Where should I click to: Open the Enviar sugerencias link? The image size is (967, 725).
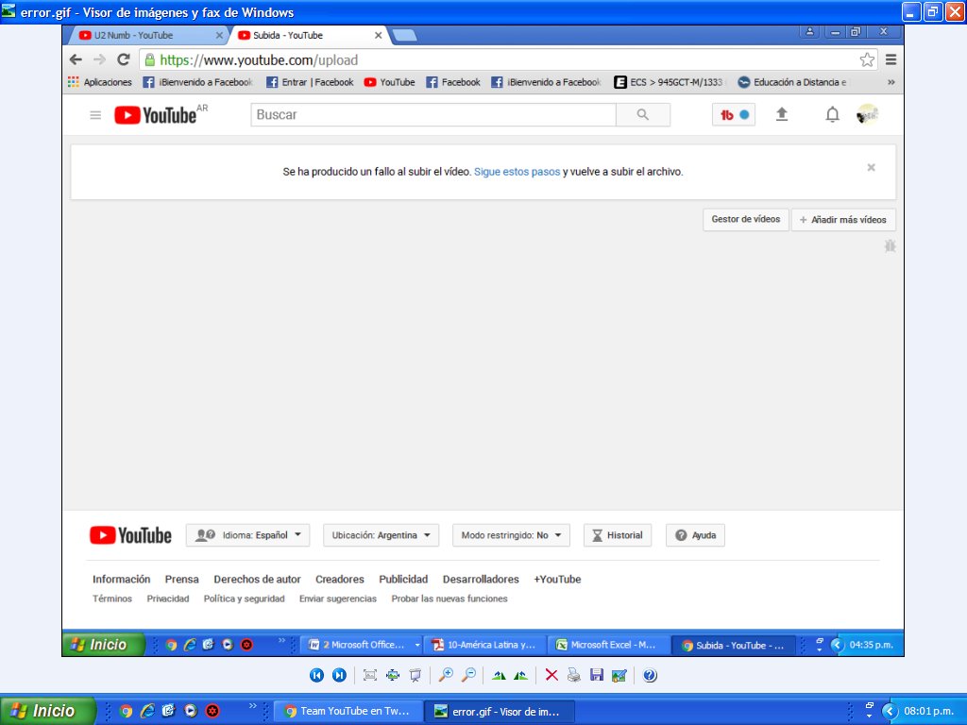coord(338,599)
